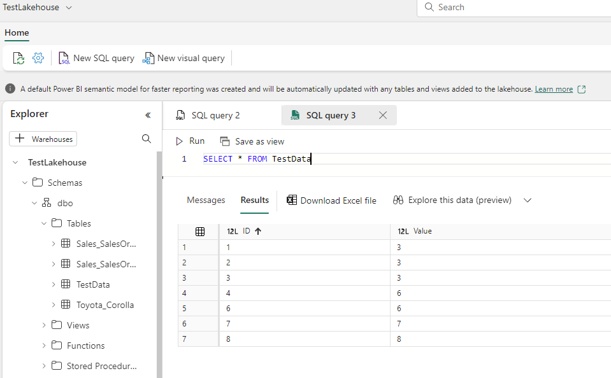Collapse the TestLakehouse tree node
Image resolution: width=611 pixels, height=378 pixels.
coord(15,162)
